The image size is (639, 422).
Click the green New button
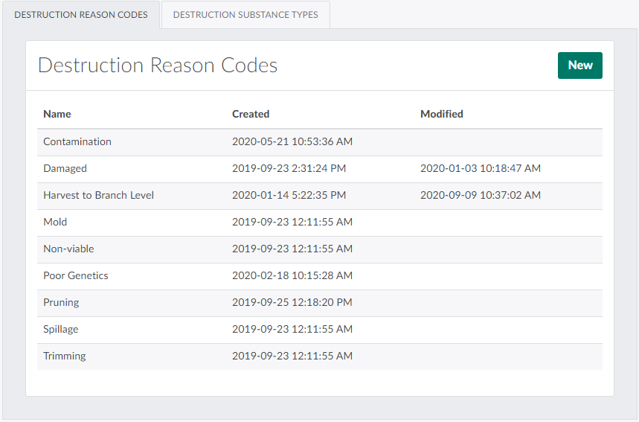579,65
